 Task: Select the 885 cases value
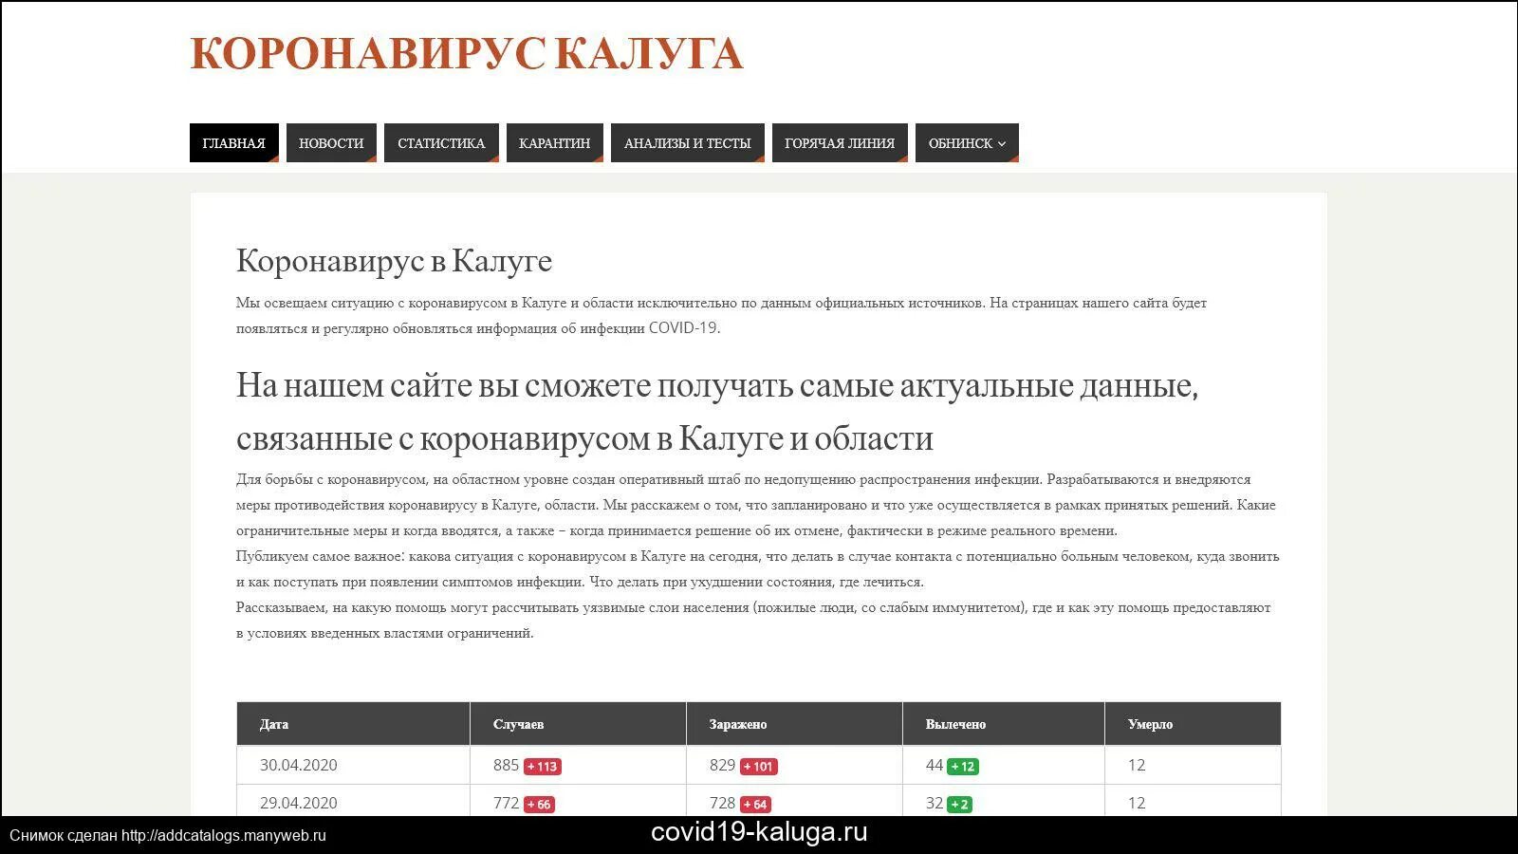click(506, 765)
